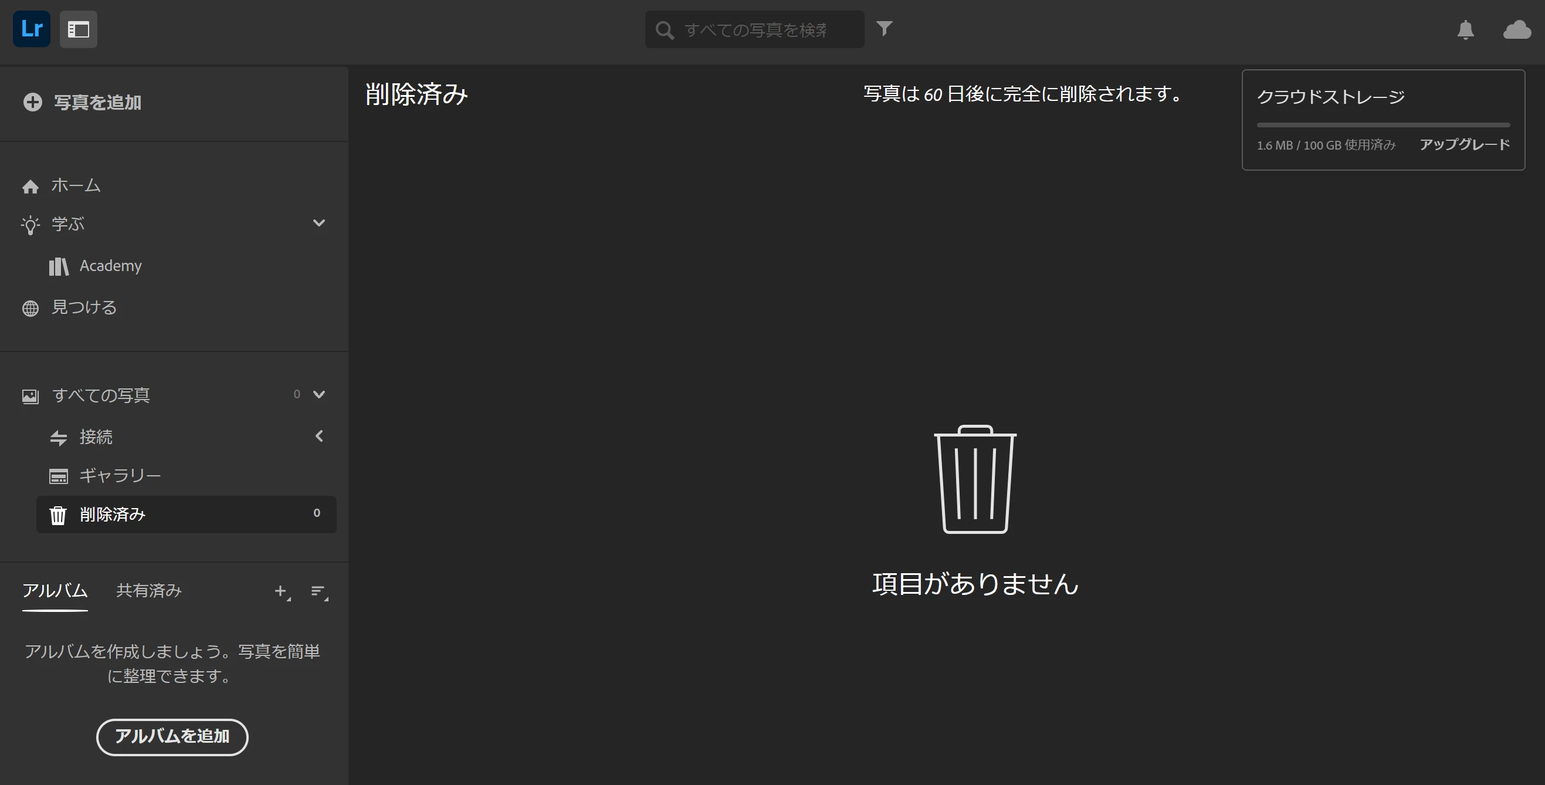Viewport: 1545px width, 785px height.
Task: Click the 写真を追加 plus icon
Action: point(32,102)
